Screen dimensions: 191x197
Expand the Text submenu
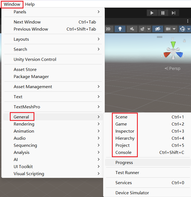pos(53,97)
